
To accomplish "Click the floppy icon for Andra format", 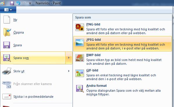I will 80,88.
